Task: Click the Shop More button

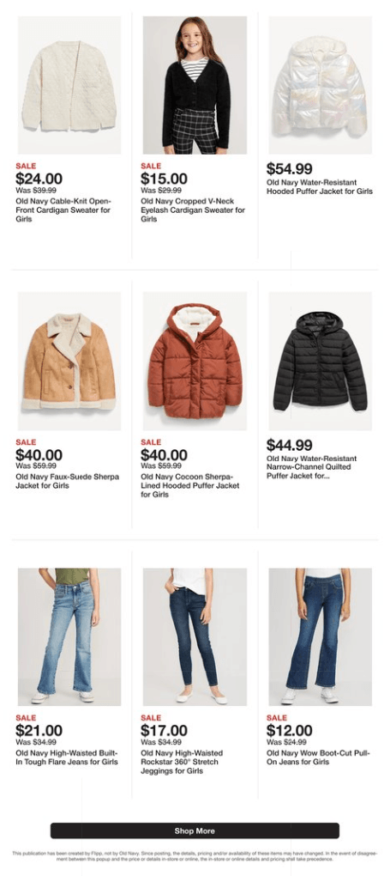Action: [x=195, y=830]
